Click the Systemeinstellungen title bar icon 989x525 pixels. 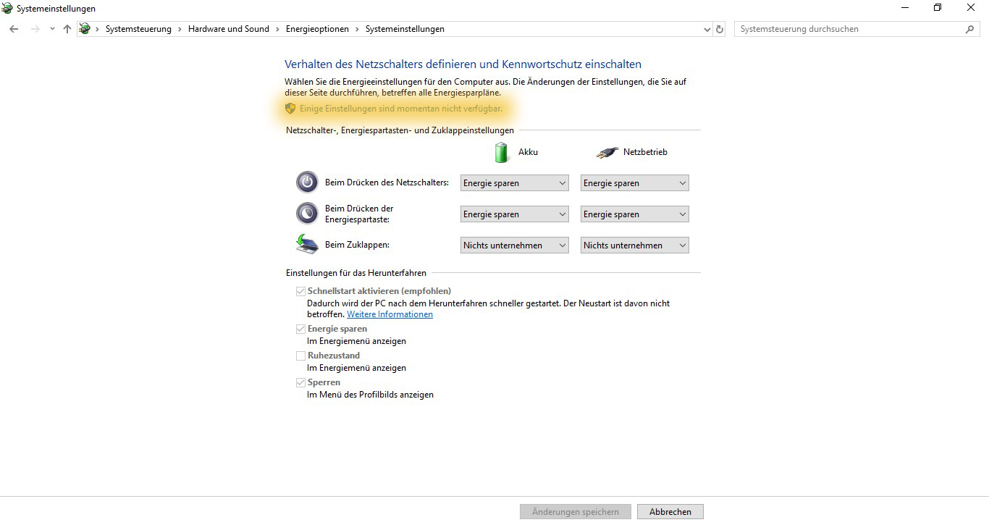point(7,8)
